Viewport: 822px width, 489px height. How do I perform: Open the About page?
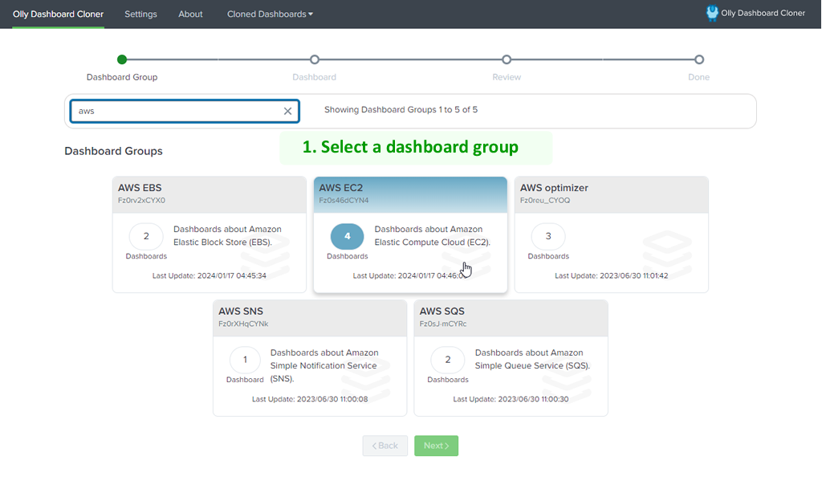[190, 14]
